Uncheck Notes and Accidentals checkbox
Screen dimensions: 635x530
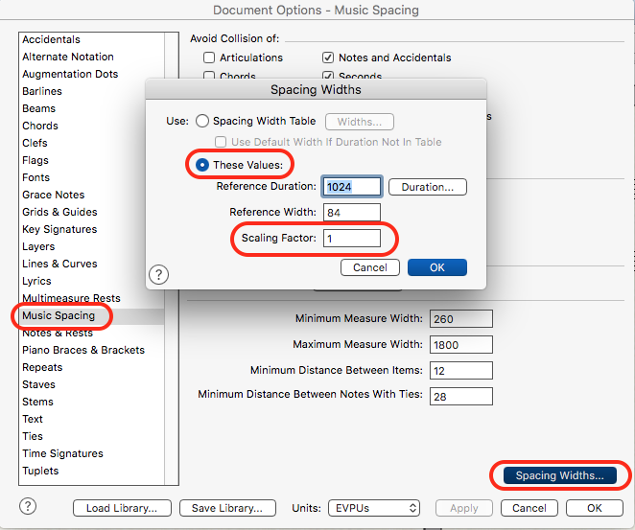tap(328, 58)
